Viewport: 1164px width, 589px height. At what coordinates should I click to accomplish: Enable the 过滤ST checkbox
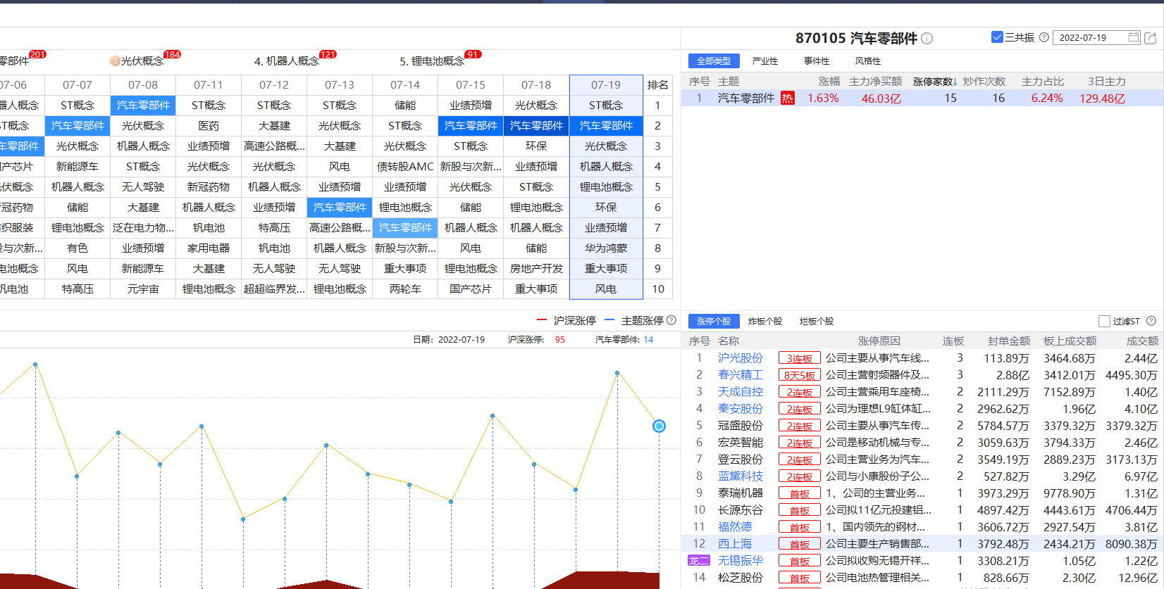pos(1105,321)
